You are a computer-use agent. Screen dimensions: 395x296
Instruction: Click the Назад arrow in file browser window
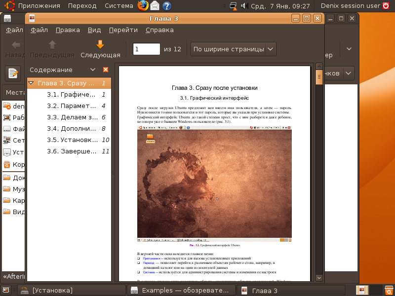pyautogui.click(x=16, y=45)
